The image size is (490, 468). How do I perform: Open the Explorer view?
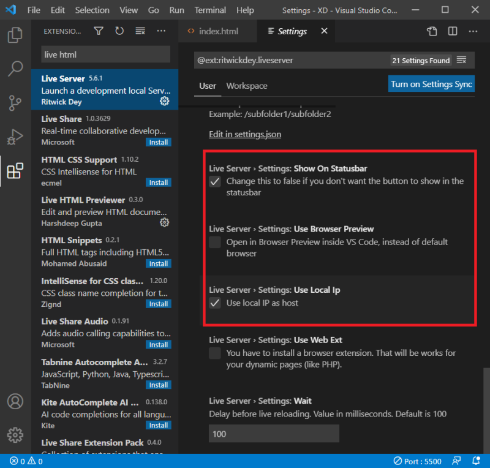[x=15, y=36]
